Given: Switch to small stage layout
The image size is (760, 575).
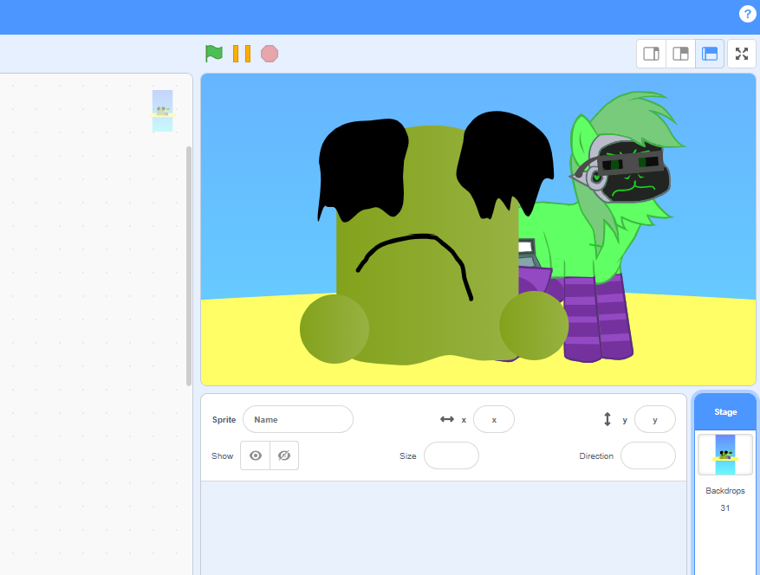Looking at the screenshot, I should pos(651,54).
